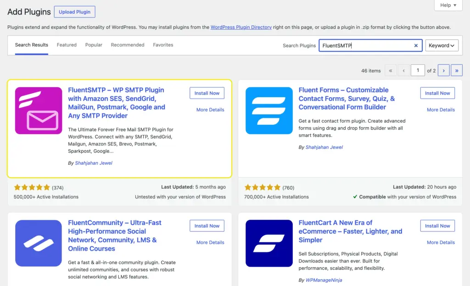Install the FluentCommunity plugin
Image resolution: width=470 pixels, height=286 pixels.
pos(207,226)
